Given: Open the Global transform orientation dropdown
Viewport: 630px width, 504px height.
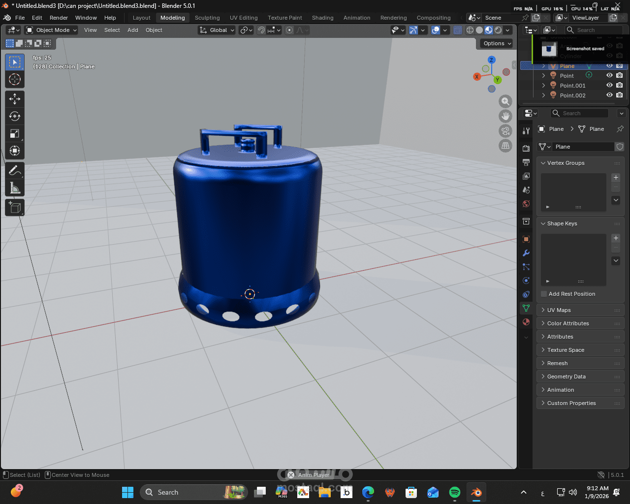Looking at the screenshot, I should [x=217, y=30].
